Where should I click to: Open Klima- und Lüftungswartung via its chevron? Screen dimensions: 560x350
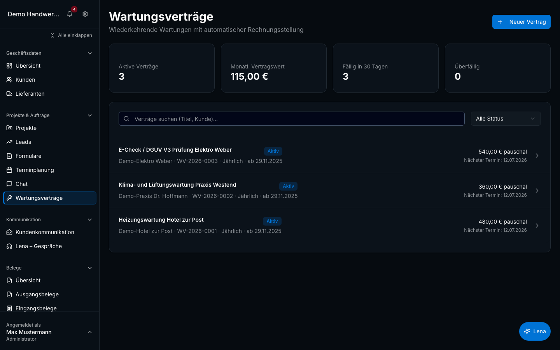(x=537, y=191)
